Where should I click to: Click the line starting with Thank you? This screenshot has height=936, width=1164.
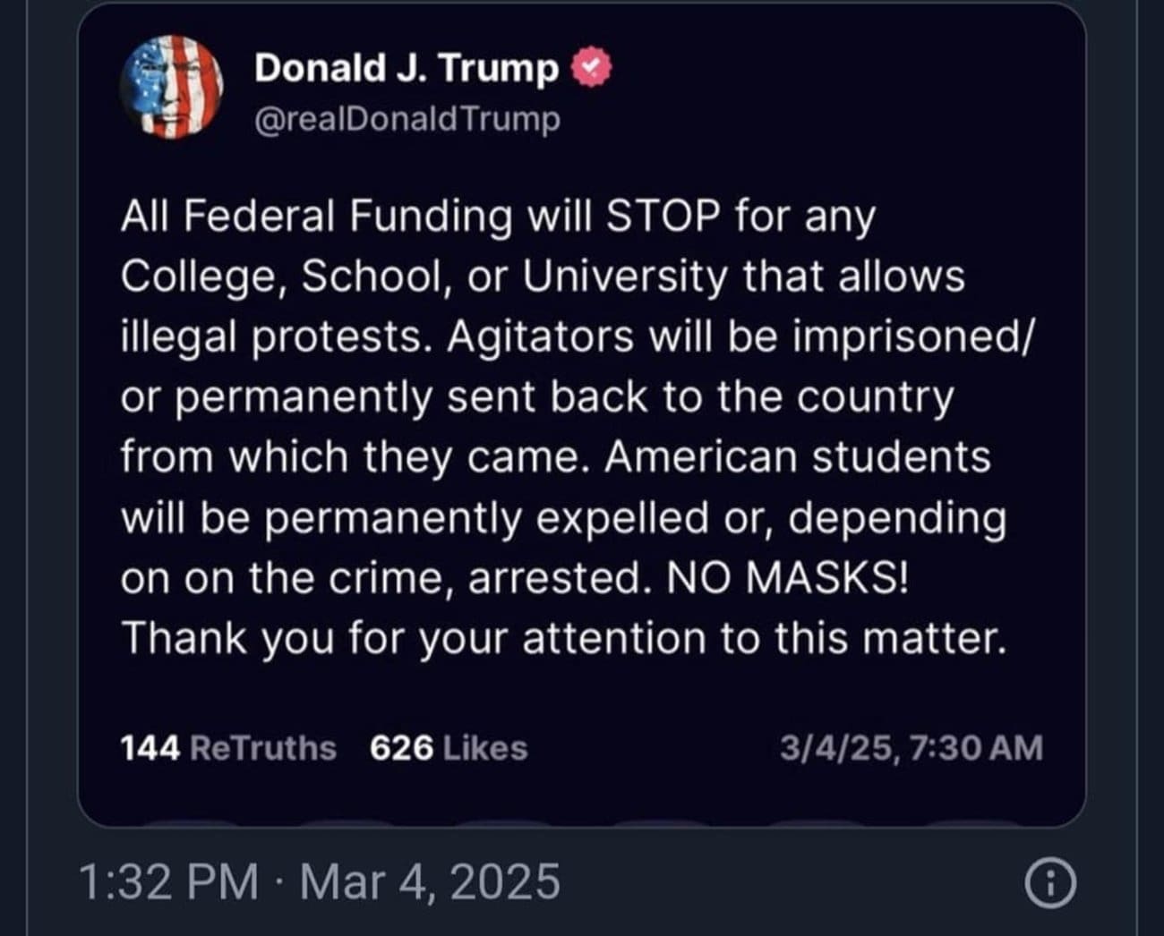pos(563,639)
